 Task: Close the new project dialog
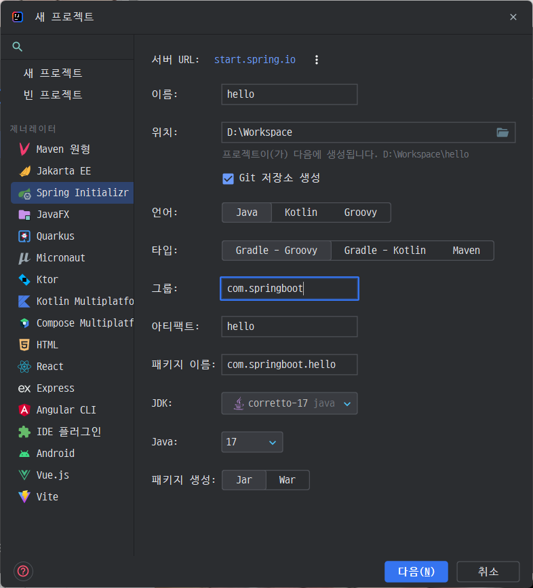click(513, 17)
